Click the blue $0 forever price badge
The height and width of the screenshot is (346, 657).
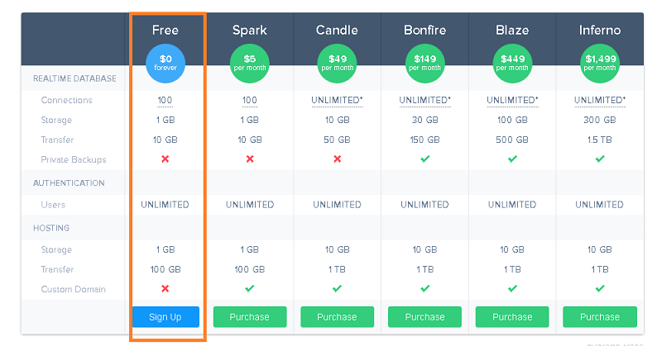(x=165, y=64)
